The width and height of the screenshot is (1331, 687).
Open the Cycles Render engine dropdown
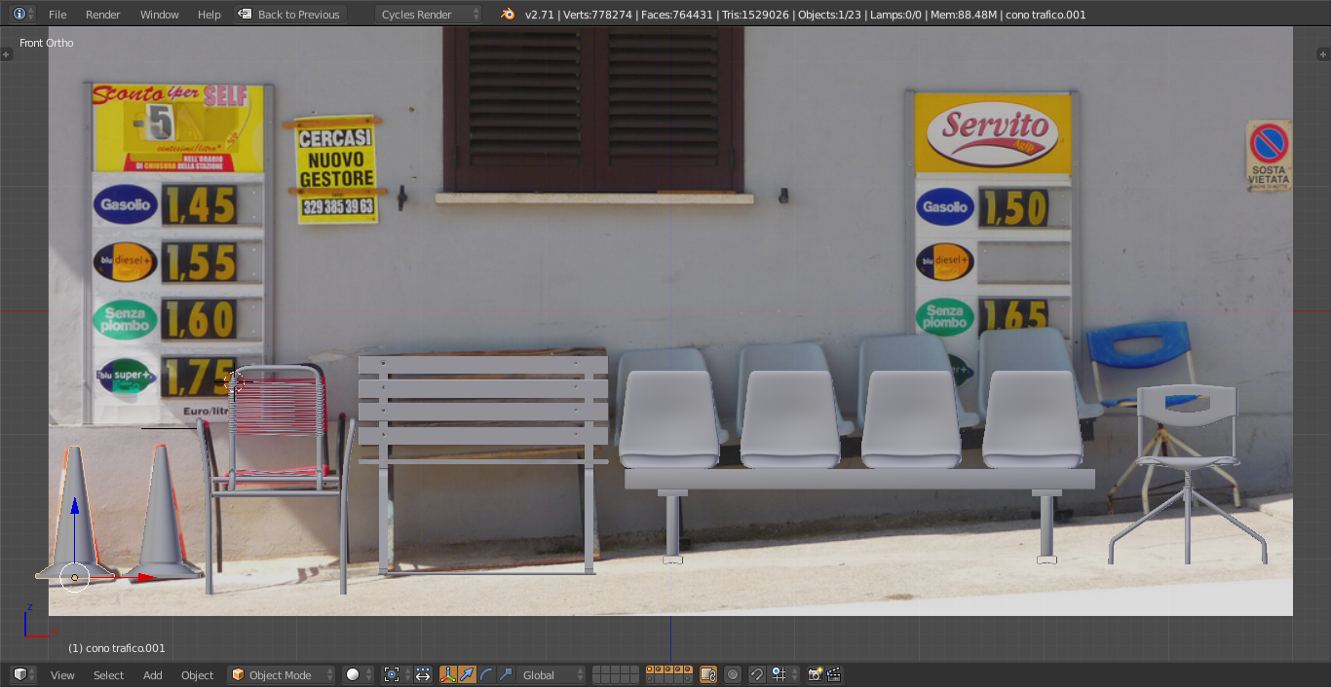(428, 15)
